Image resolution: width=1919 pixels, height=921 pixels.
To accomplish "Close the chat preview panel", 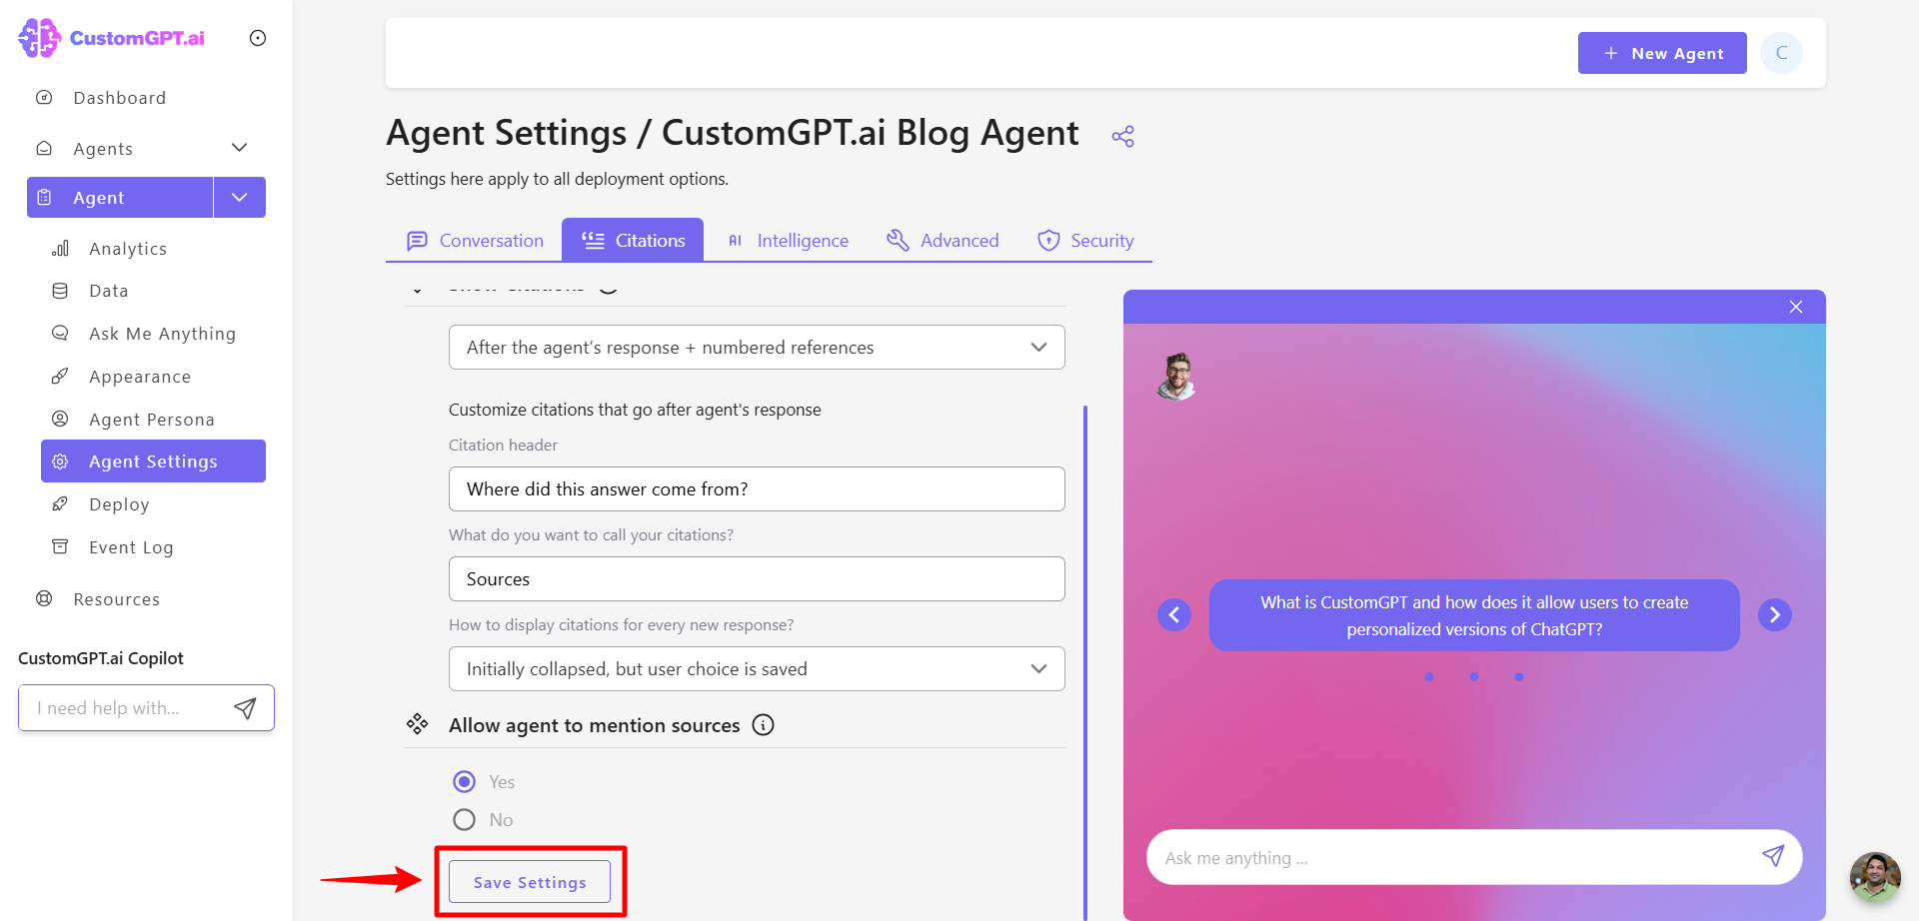I will click(x=1796, y=307).
